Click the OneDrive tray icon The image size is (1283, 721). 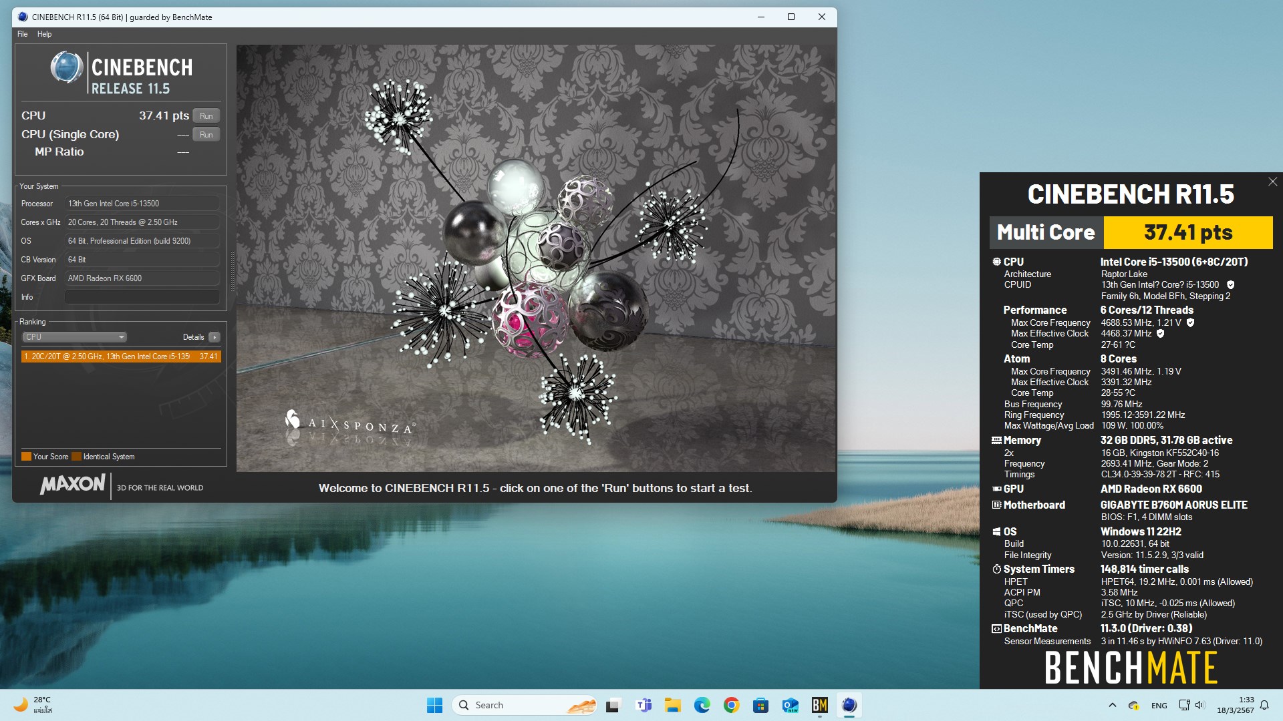point(1134,705)
